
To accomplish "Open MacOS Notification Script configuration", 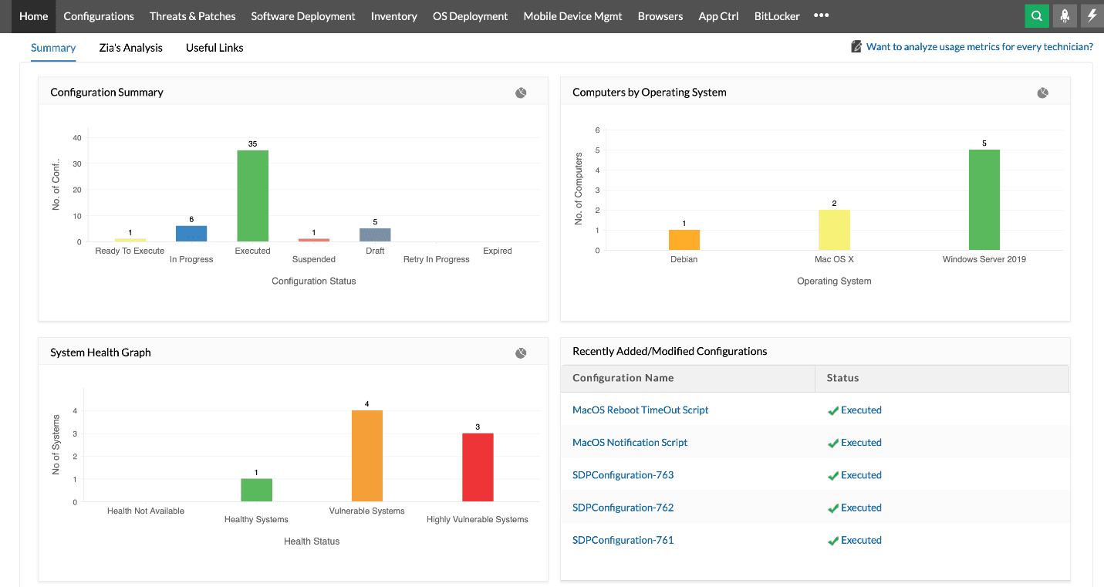I will click(630, 443).
